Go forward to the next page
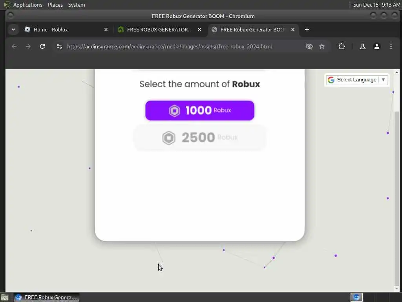This screenshot has height=302, width=402. [x=28, y=46]
